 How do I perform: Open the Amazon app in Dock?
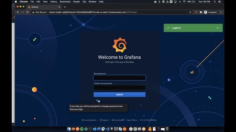[x=112, y=129]
